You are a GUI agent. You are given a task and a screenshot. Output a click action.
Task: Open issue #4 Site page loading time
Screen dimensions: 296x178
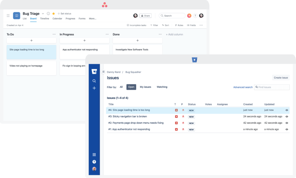click(129, 110)
